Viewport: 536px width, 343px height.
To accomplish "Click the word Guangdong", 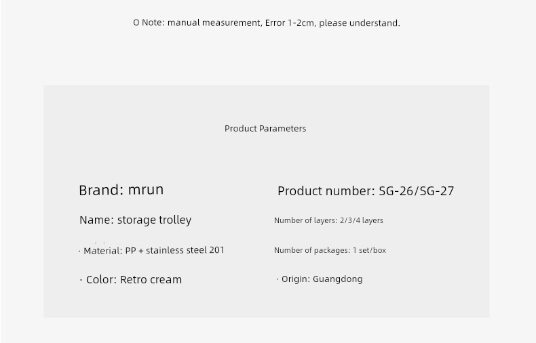I will click(338, 279).
